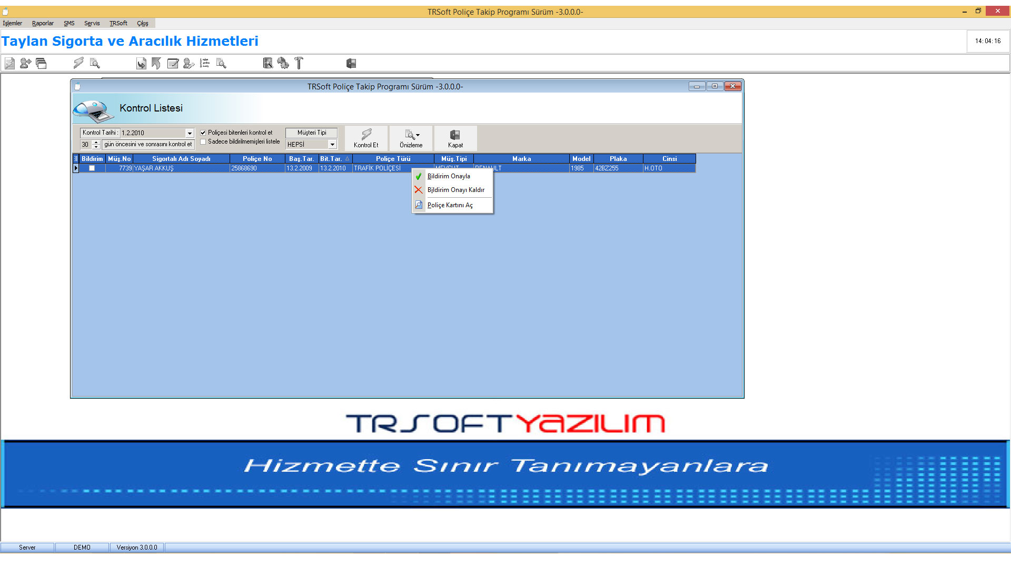Image resolution: width=1011 pixels, height=568 pixels.
Task: Open the Kontrol Tarihi date dropdown
Action: tap(190, 133)
